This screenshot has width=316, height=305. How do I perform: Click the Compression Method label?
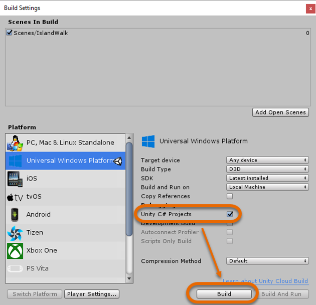point(171,261)
